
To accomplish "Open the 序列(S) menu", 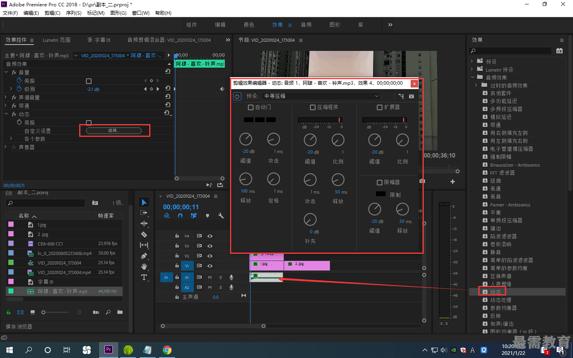I will click(x=74, y=13).
